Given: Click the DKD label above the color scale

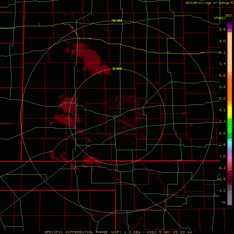Looking at the screenshot, I should coord(229,16).
